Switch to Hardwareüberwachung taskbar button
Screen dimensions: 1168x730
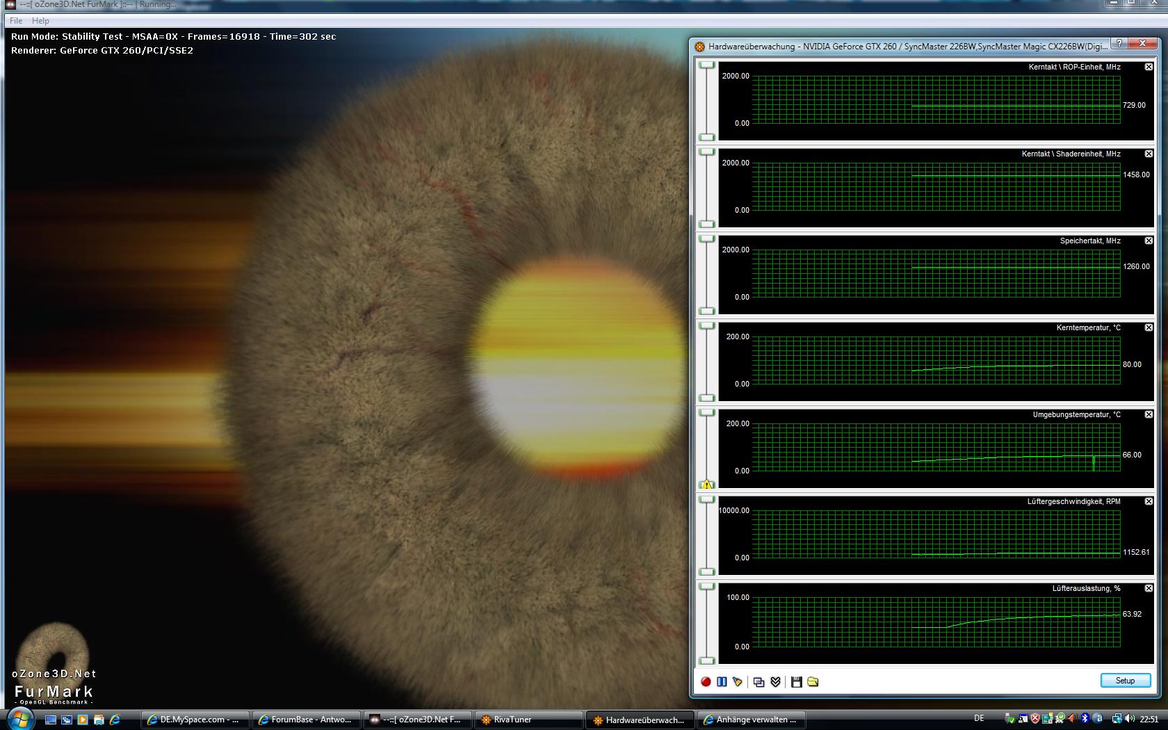(640, 720)
